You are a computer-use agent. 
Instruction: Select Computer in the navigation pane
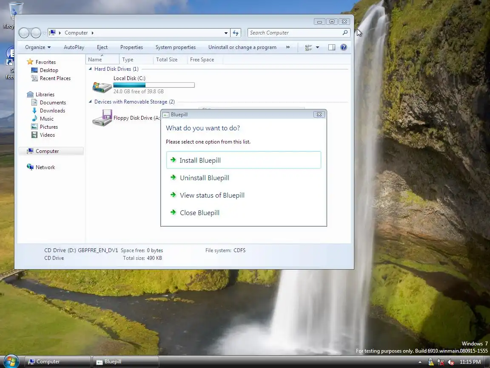coord(51,151)
